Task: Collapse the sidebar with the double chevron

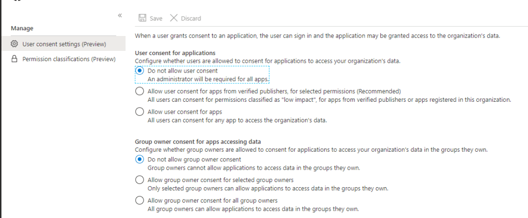Action: pos(120,15)
